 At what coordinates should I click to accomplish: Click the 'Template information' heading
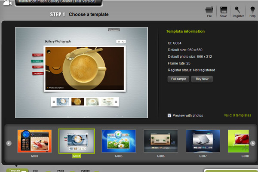185,31
